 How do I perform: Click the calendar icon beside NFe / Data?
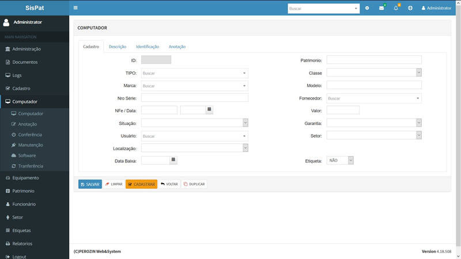tap(209, 109)
